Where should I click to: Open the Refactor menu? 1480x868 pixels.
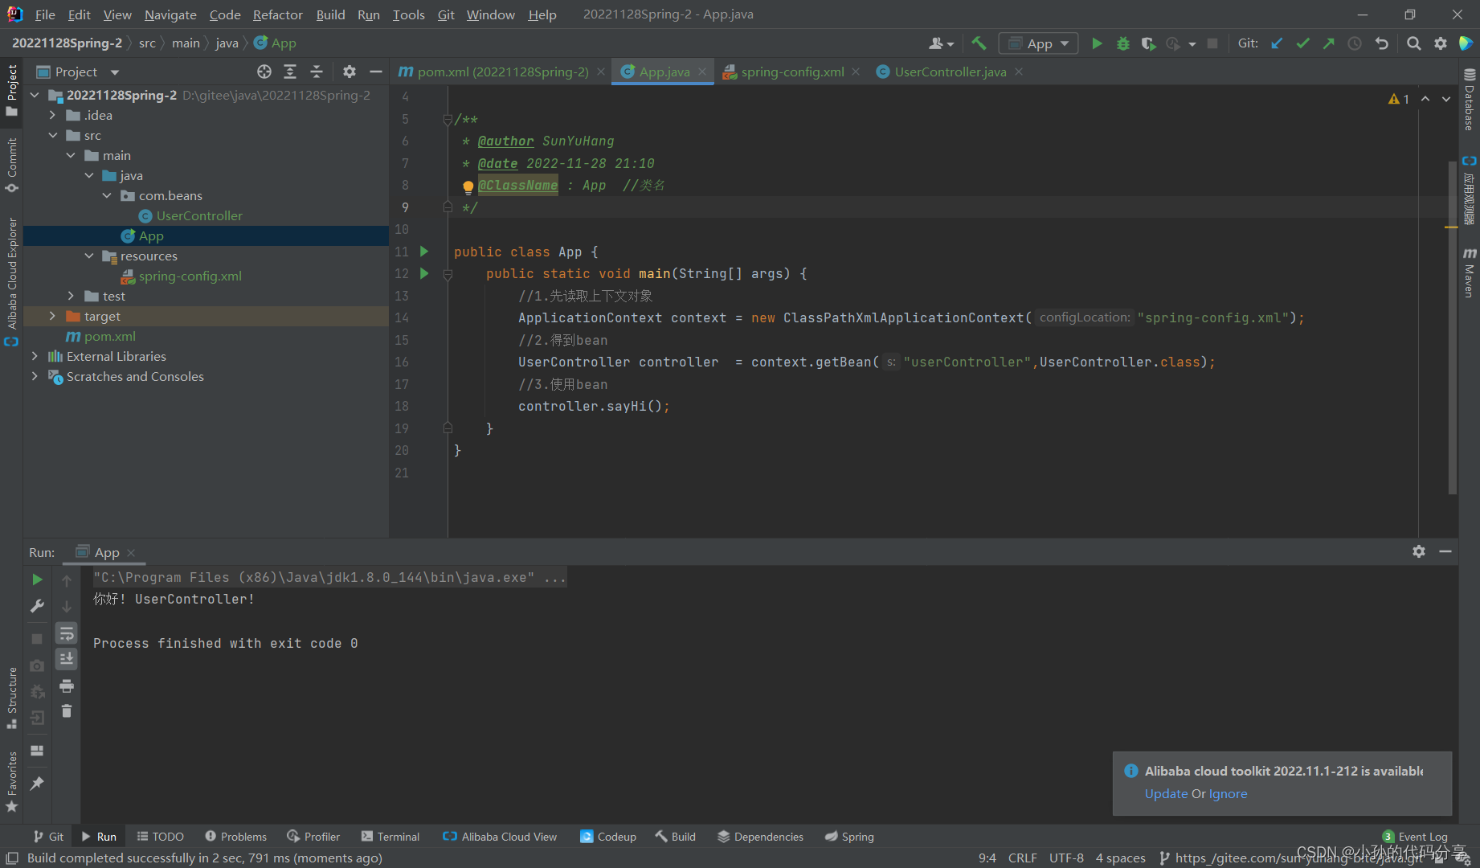277,14
